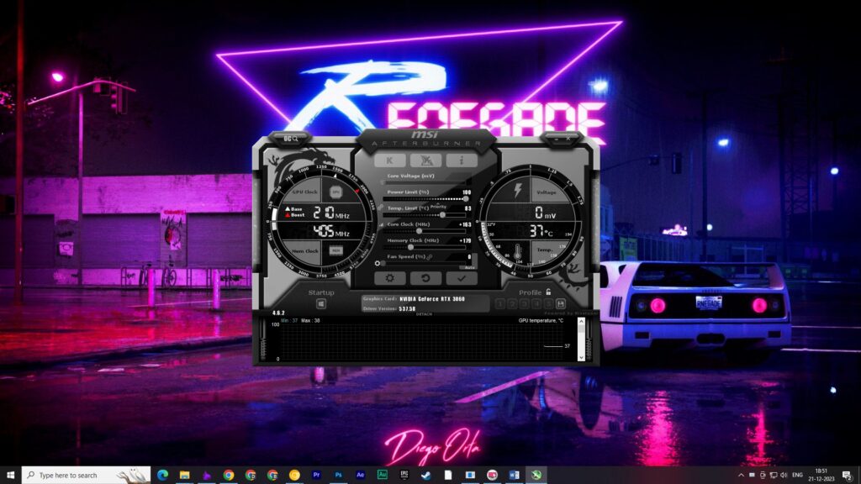Screen dimensions: 861x484
Task: Click the user-defined fan control gear icon
Action: [x=378, y=263]
